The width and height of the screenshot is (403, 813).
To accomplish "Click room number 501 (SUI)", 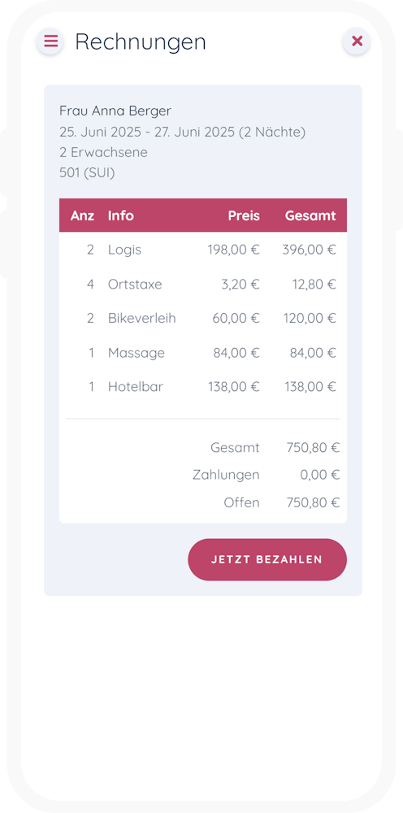I will (87, 173).
